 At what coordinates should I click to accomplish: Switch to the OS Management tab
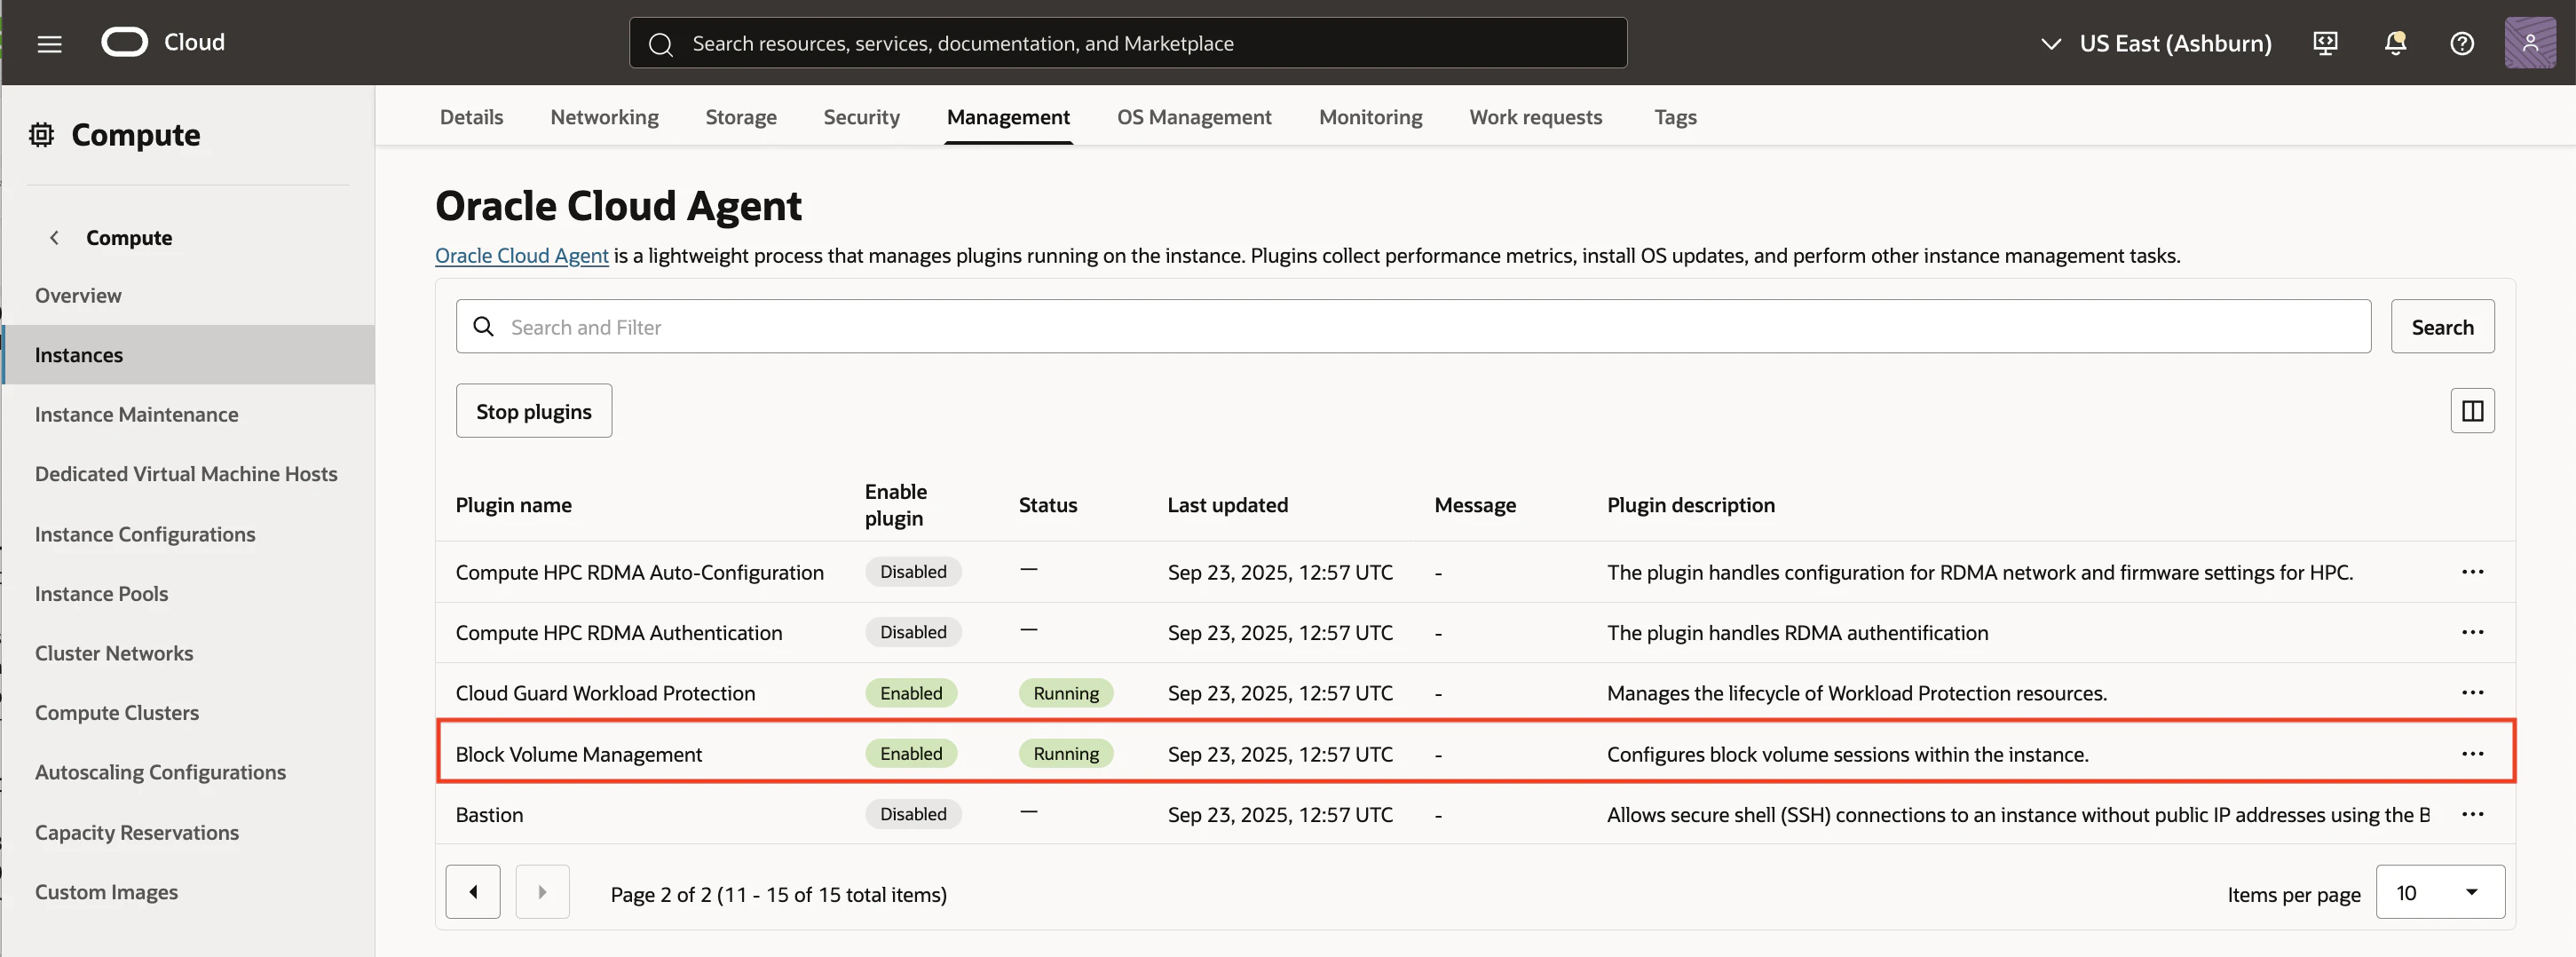point(1194,117)
